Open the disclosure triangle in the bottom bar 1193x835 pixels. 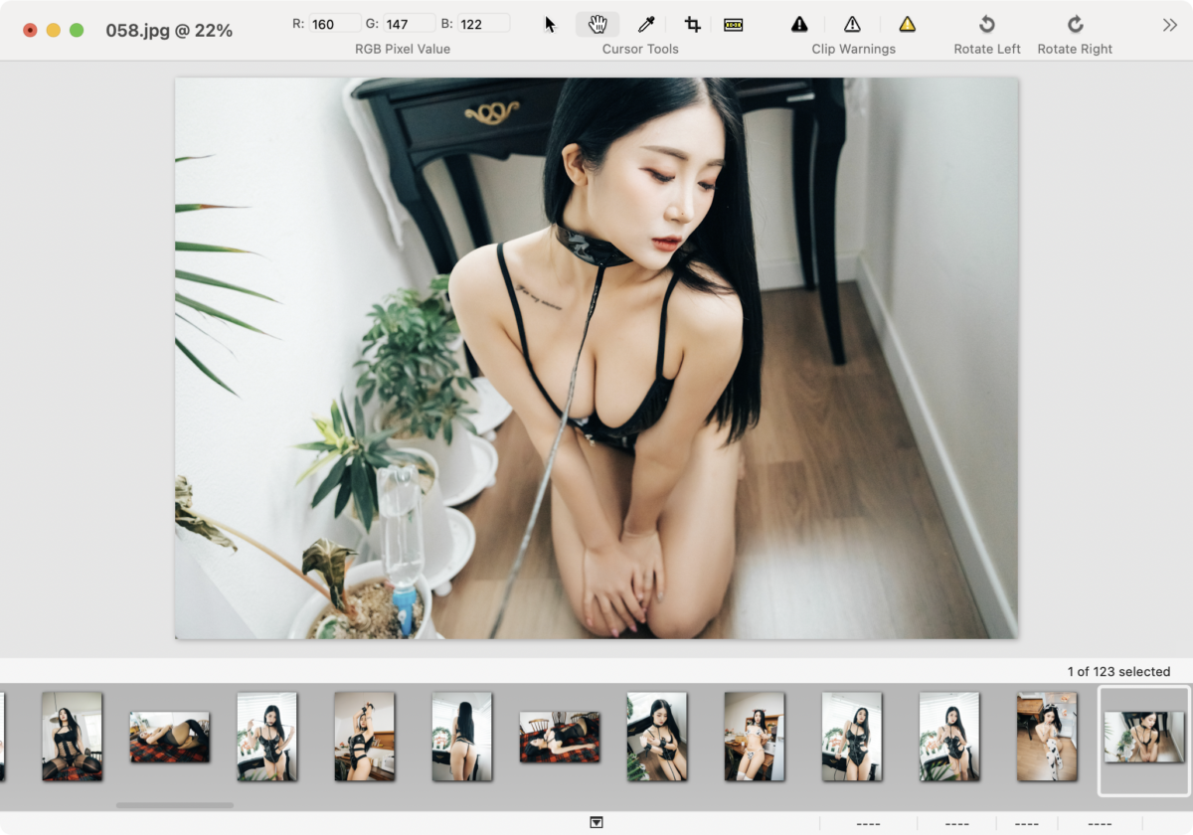pos(596,822)
